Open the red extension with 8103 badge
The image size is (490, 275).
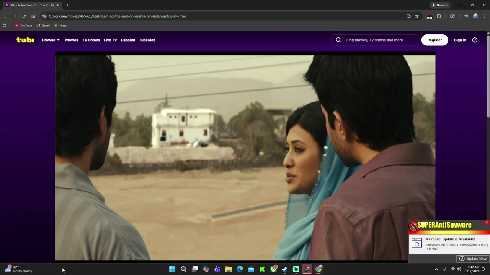pos(429,16)
